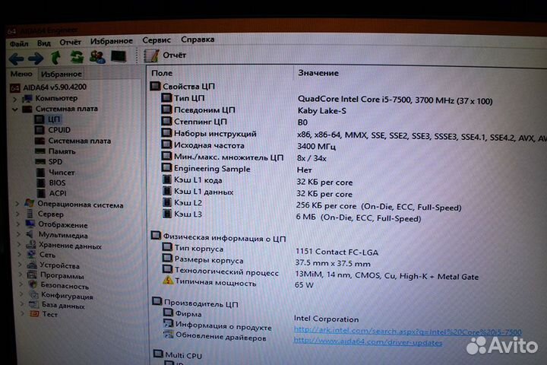Expand the Сеть node
547x365 pixels.
point(20,255)
